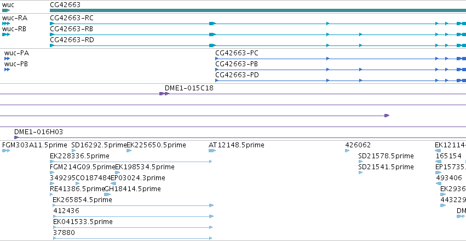Click the FGM214G09.5prime label

click(x=82, y=167)
